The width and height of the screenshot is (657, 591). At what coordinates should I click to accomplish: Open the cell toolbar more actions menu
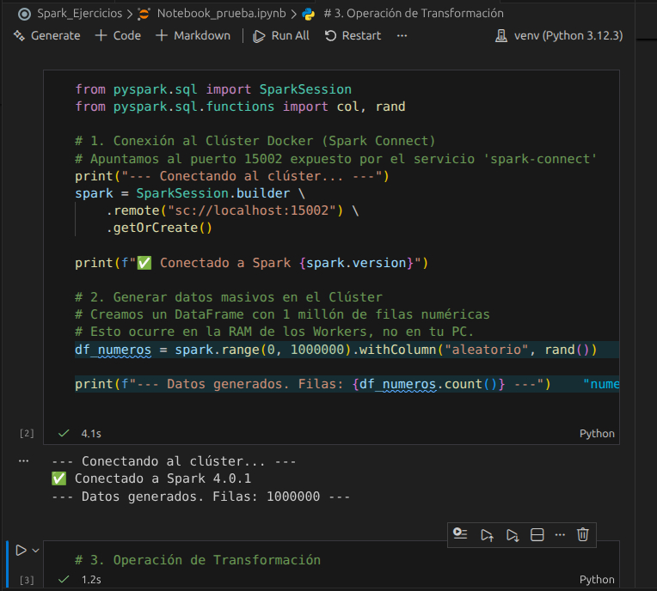point(560,534)
